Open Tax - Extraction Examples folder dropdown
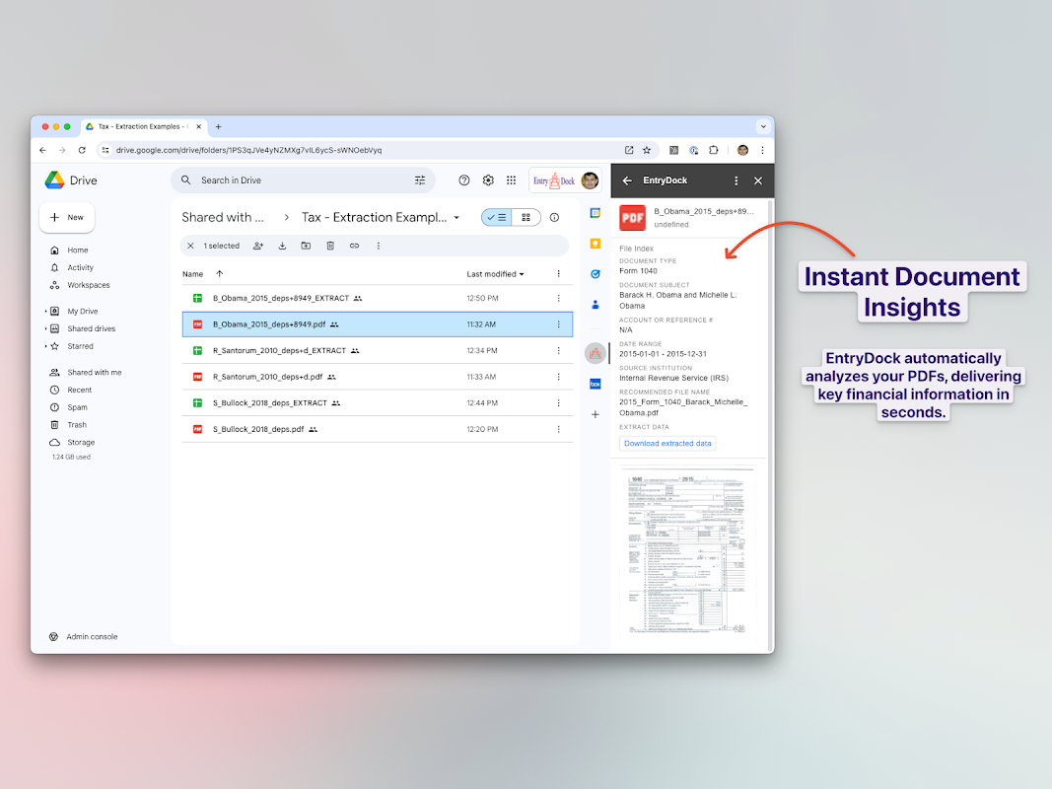The image size is (1052, 789). [456, 217]
